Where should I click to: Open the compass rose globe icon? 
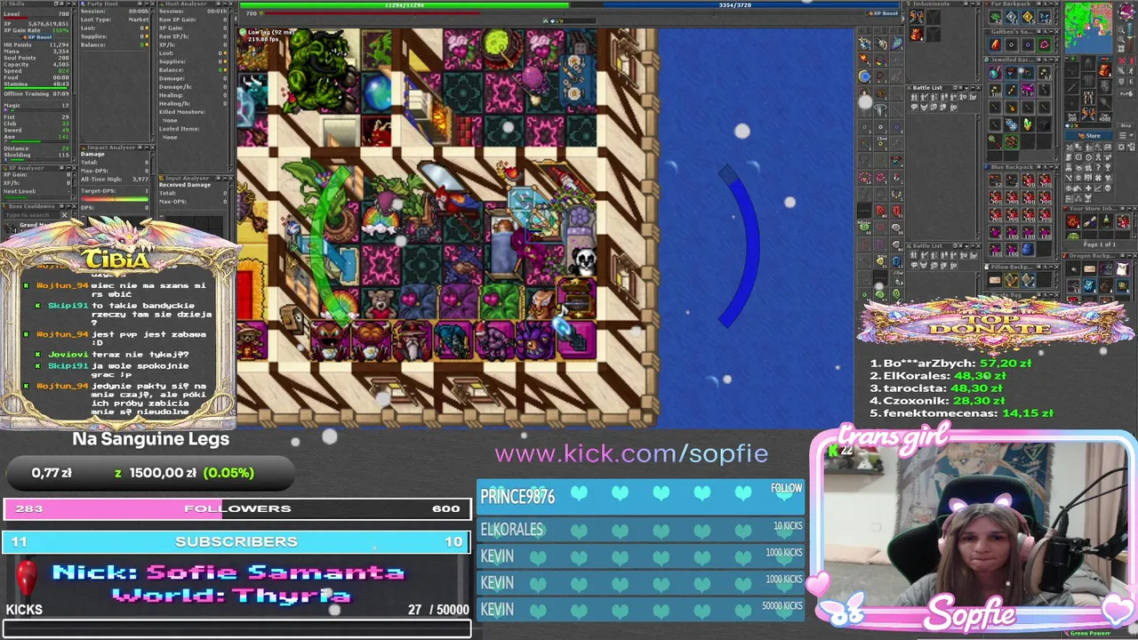(1126, 12)
